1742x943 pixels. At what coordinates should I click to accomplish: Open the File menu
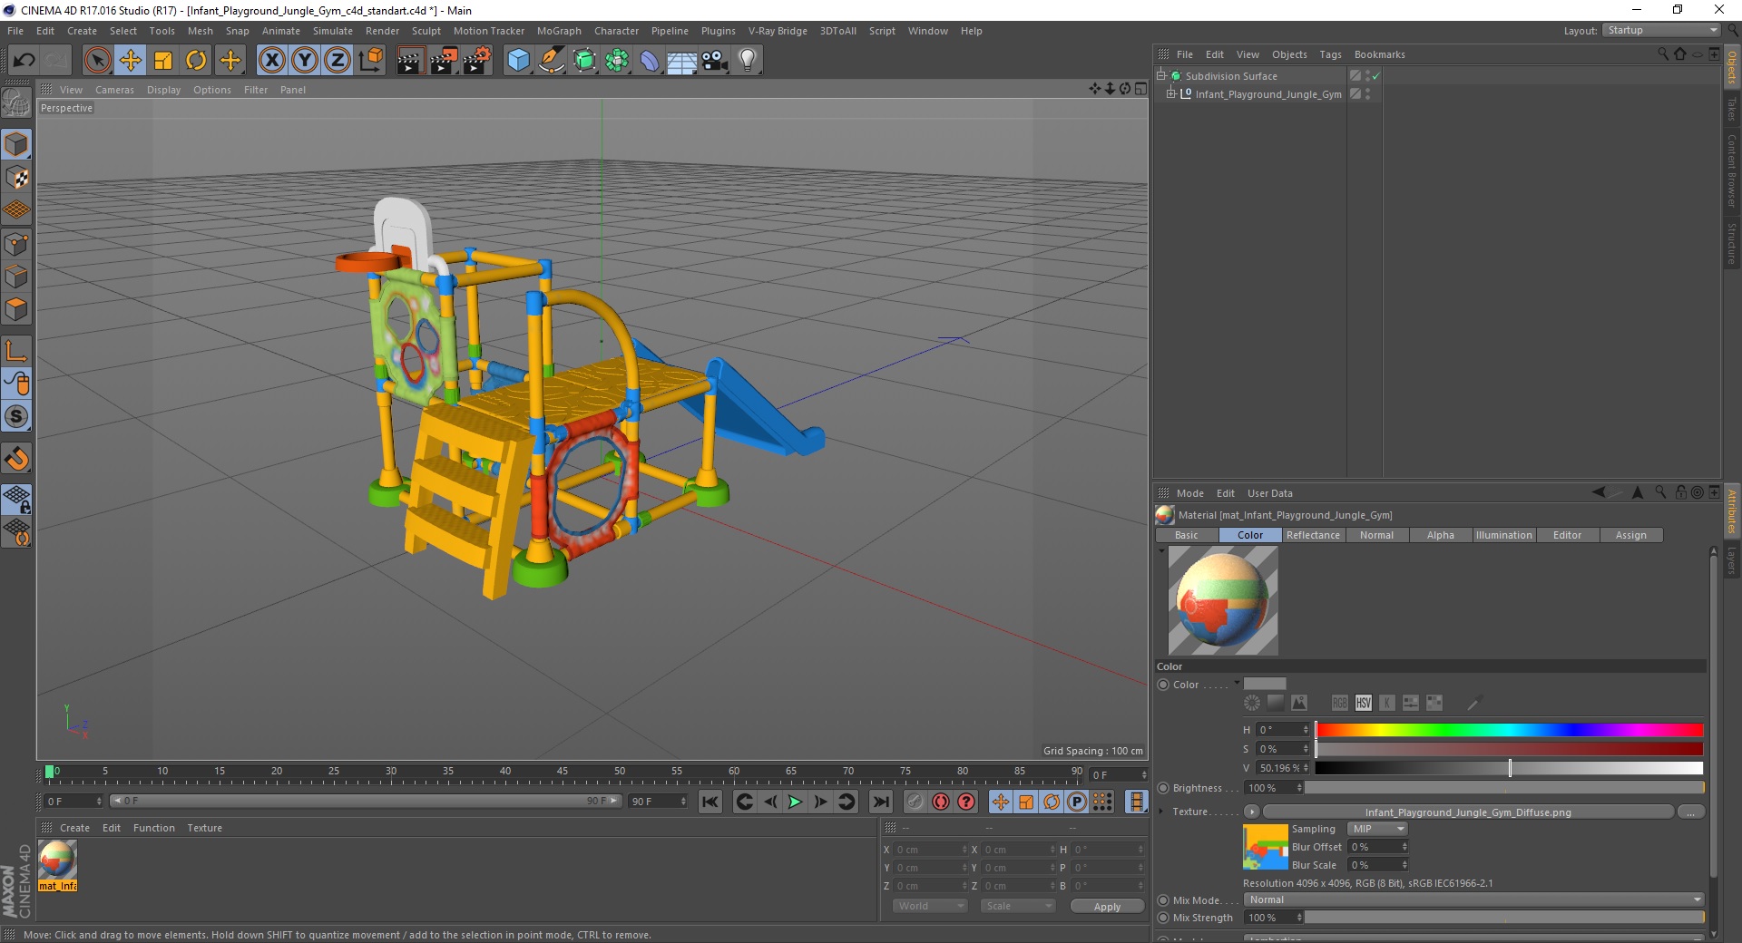point(15,31)
